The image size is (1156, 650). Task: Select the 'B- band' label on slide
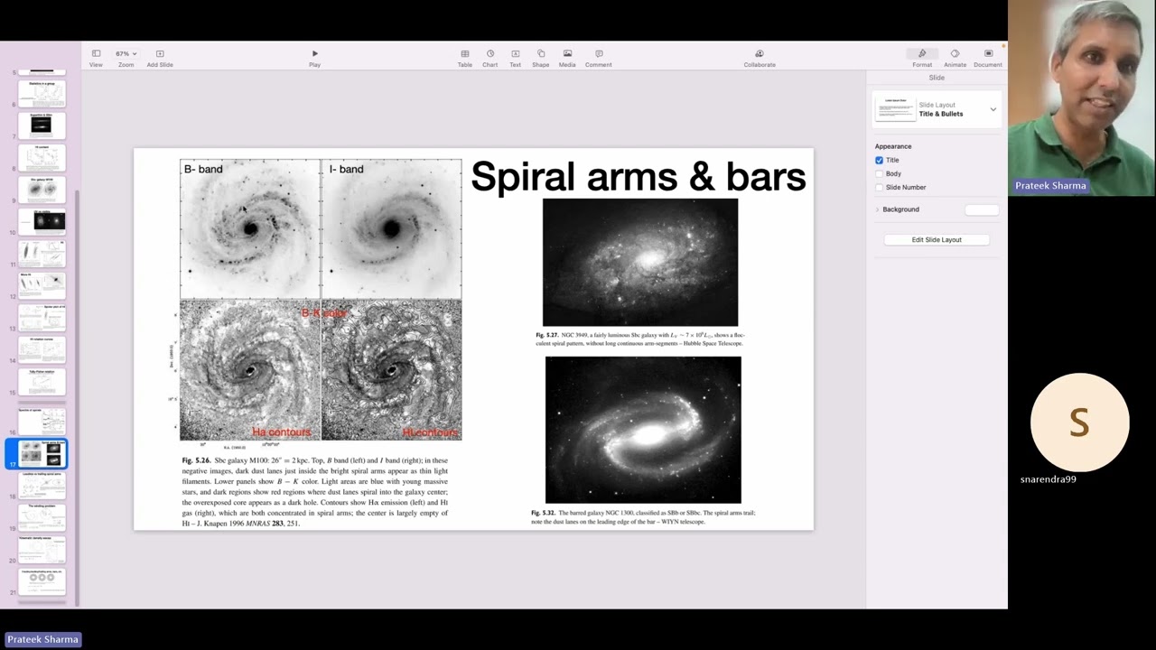[x=203, y=169]
